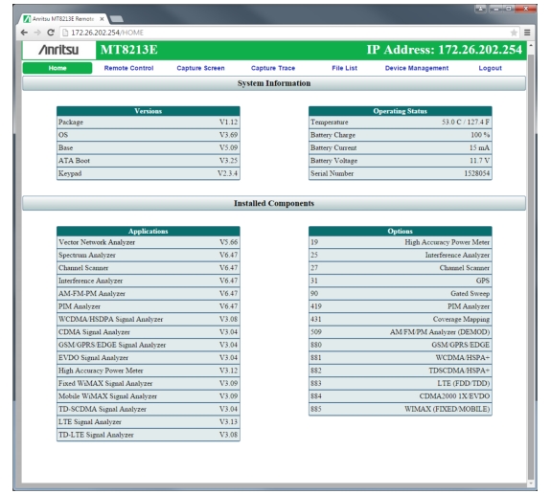Click the Keypad version V2.3.4
The height and width of the screenshot is (494, 551).
point(227,173)
